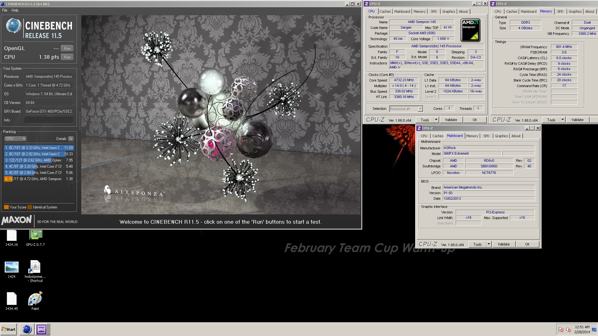Switch to Graphics tab in first CPU-Z
This screenshot has width=598, height=336.
[448, 12]
